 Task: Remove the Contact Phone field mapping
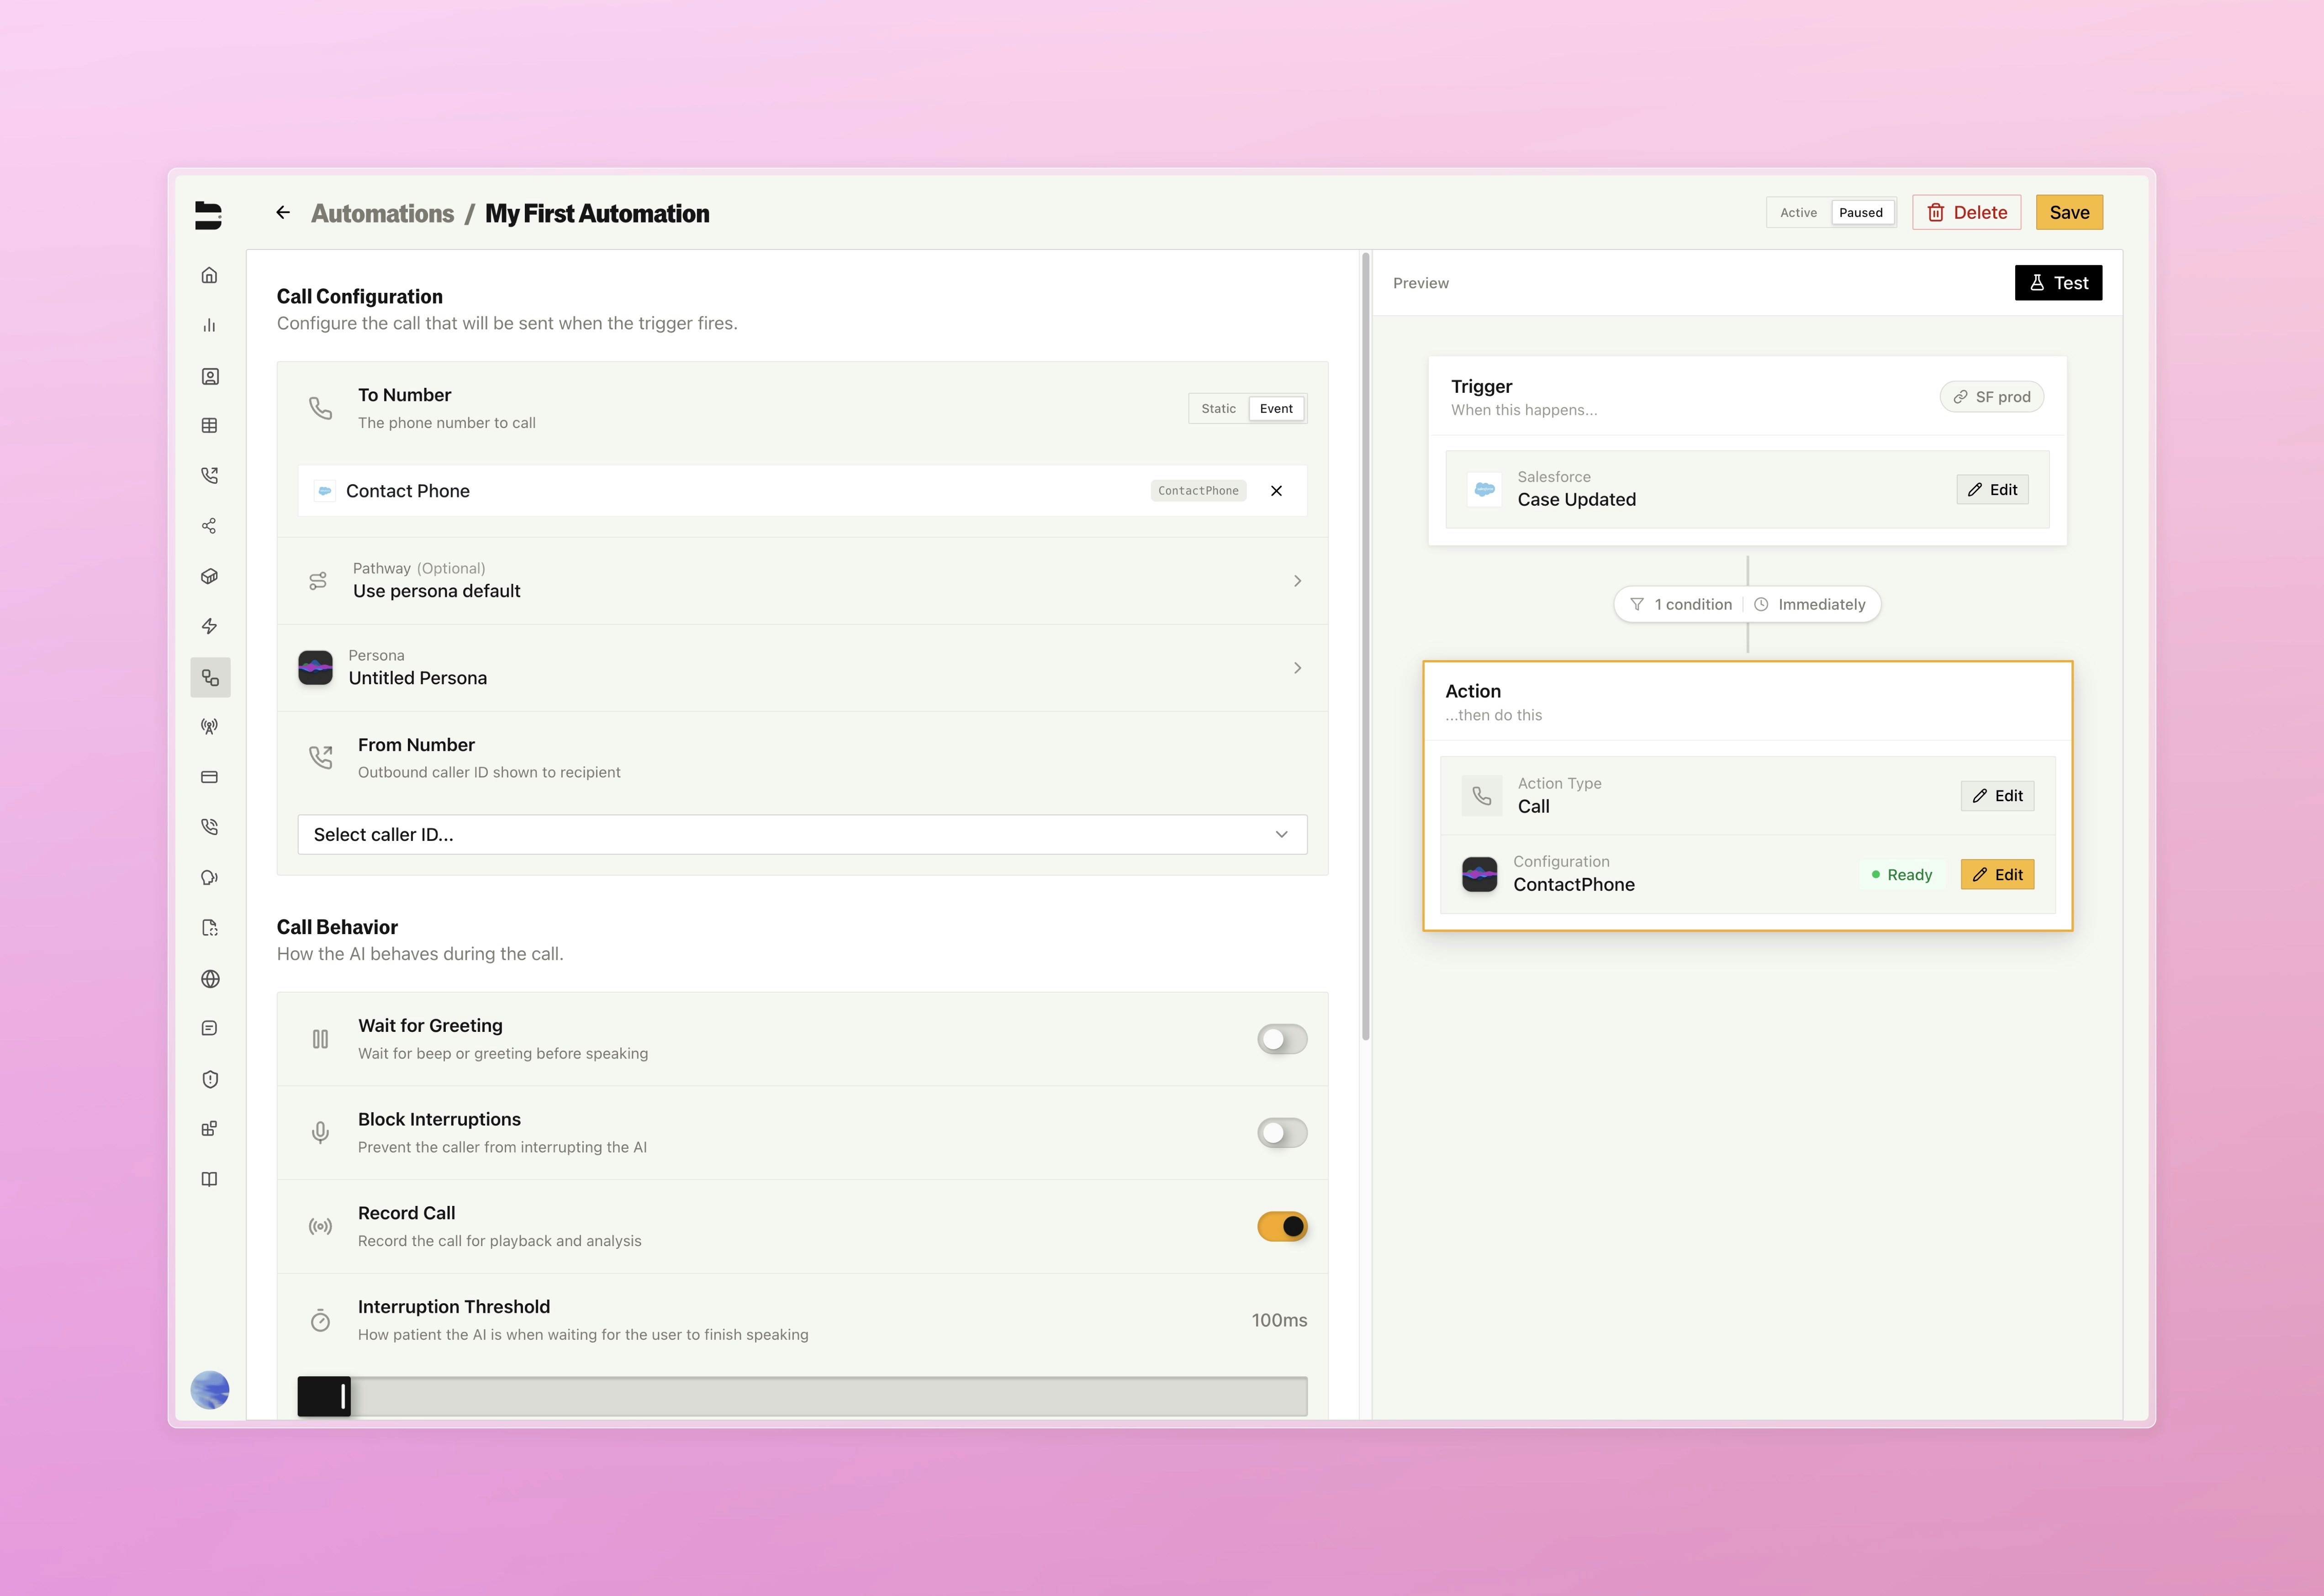pos(1276,490)
